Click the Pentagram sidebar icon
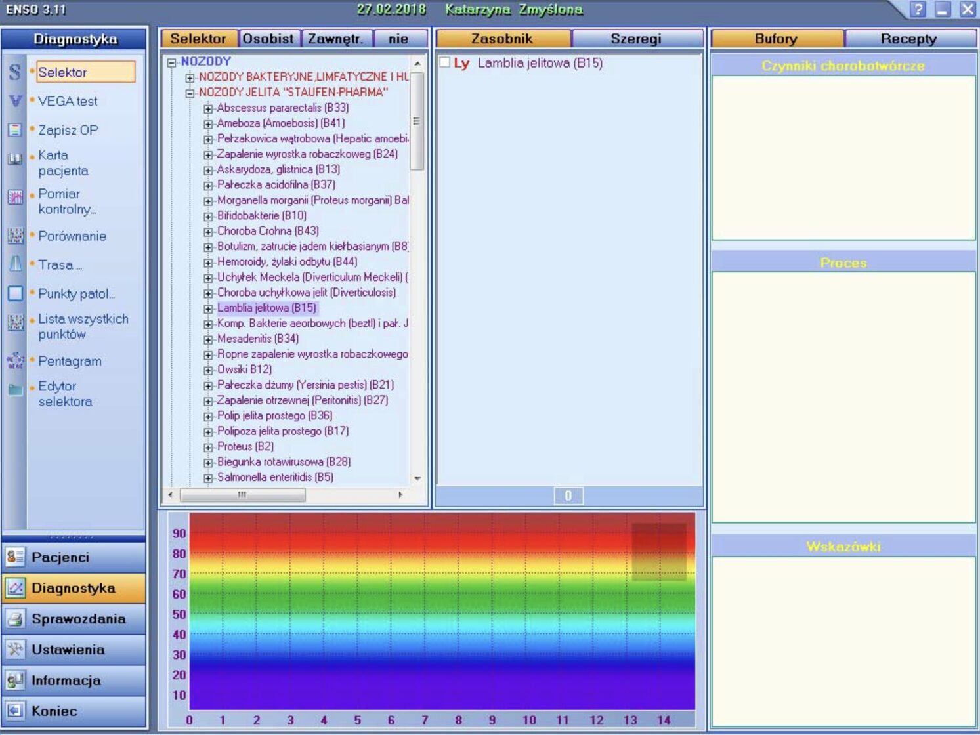This screenshot has width=980, height=735. coord(15,361)
